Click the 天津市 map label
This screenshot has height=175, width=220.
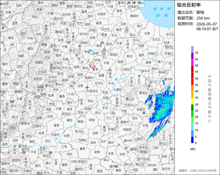(134, 3)
